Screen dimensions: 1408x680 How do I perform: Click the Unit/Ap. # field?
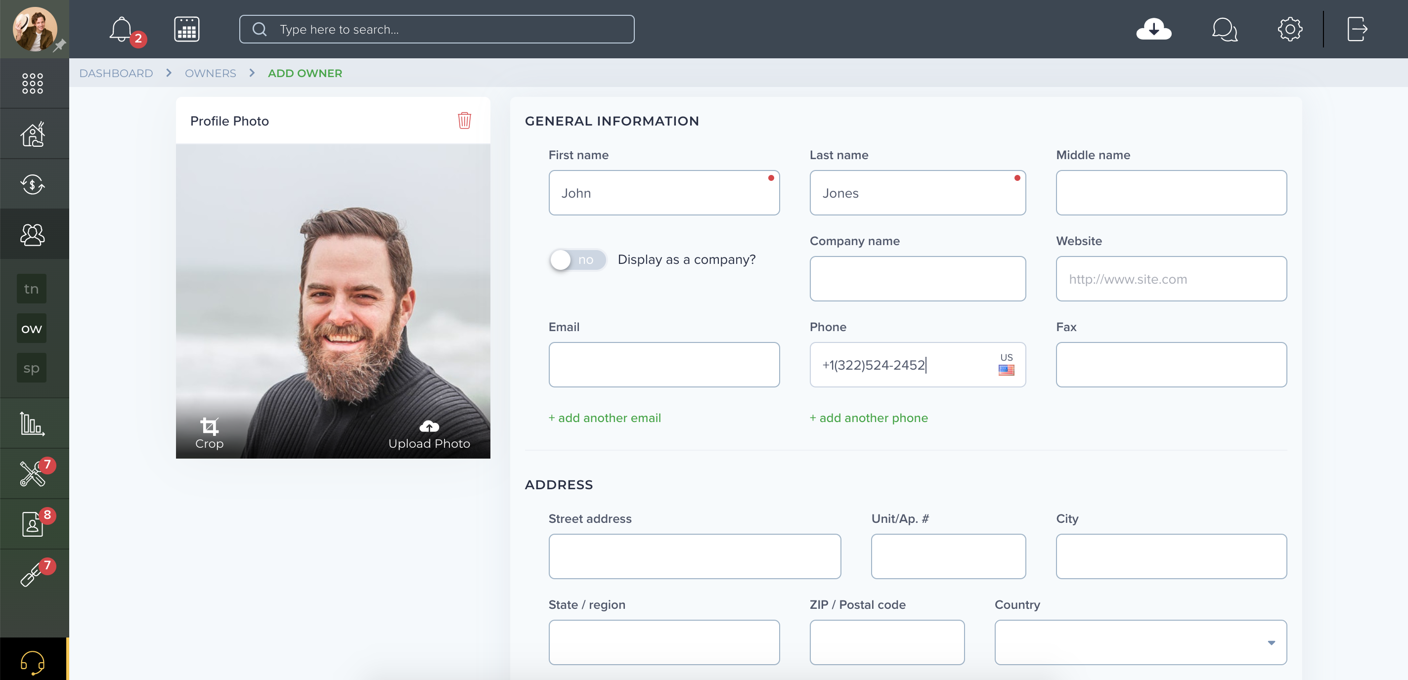tap(948, 556)
